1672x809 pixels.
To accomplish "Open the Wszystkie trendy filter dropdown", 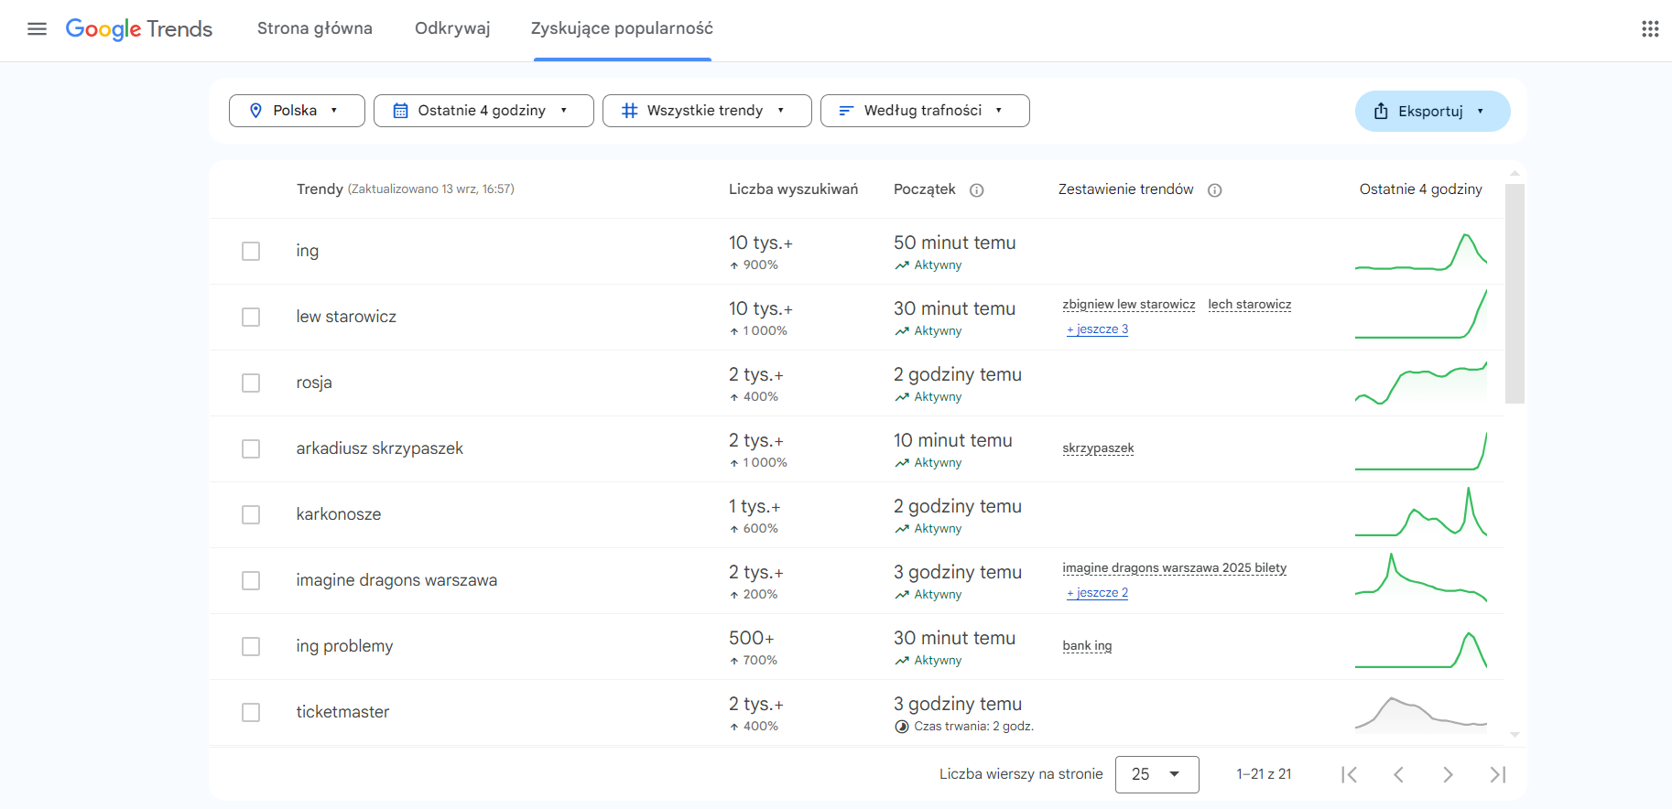I will pos(707,111).
